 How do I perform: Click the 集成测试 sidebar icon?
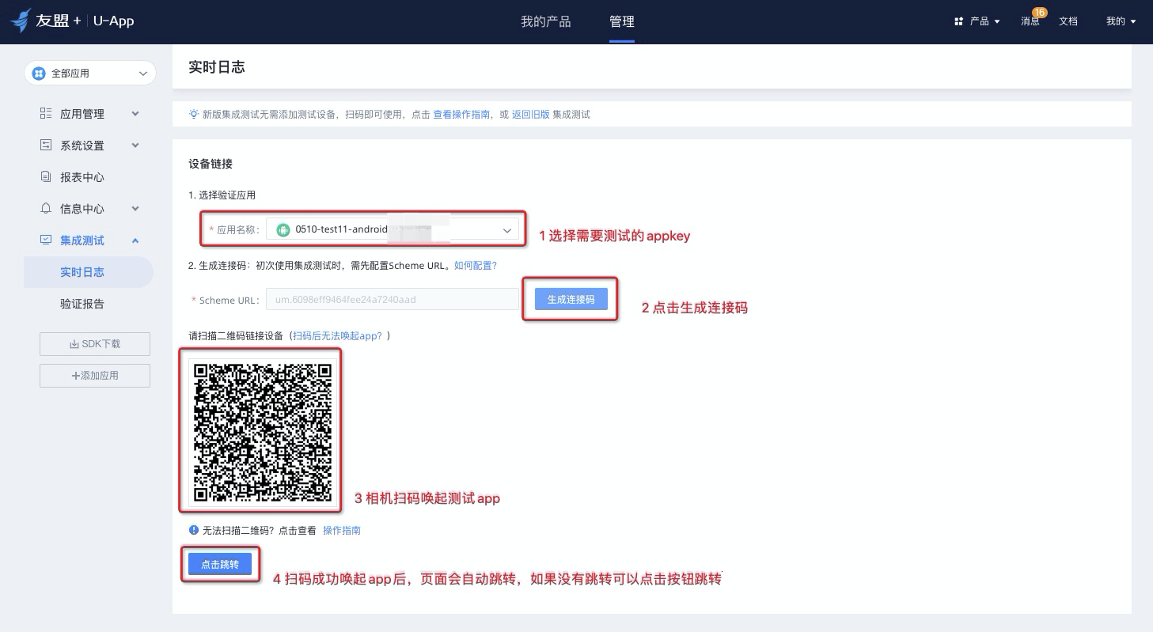pos(46,240)
